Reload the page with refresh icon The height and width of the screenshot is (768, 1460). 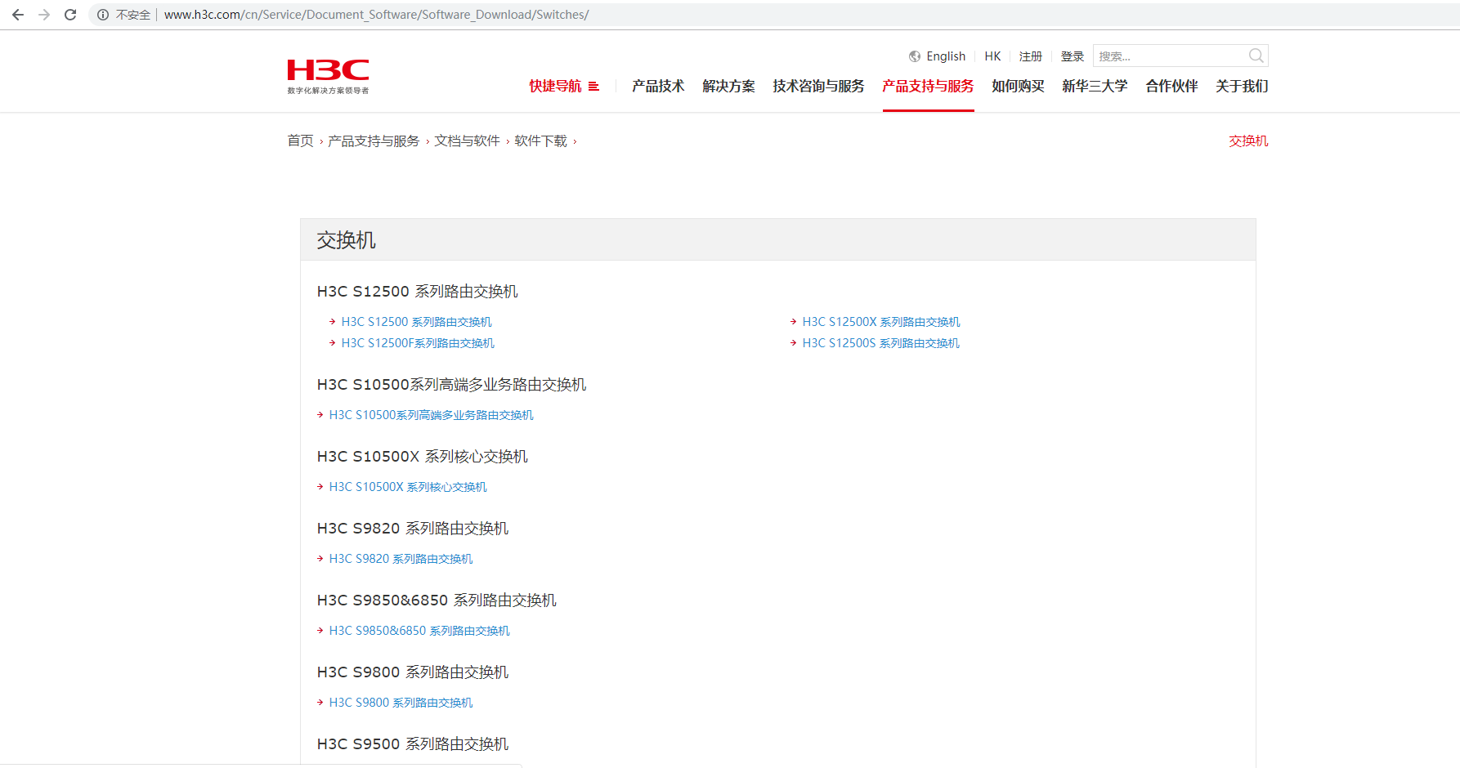pos(70,15)
